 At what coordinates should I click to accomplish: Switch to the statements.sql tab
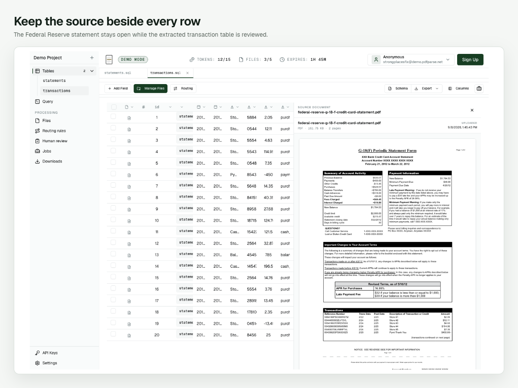(x=118, y=73)
